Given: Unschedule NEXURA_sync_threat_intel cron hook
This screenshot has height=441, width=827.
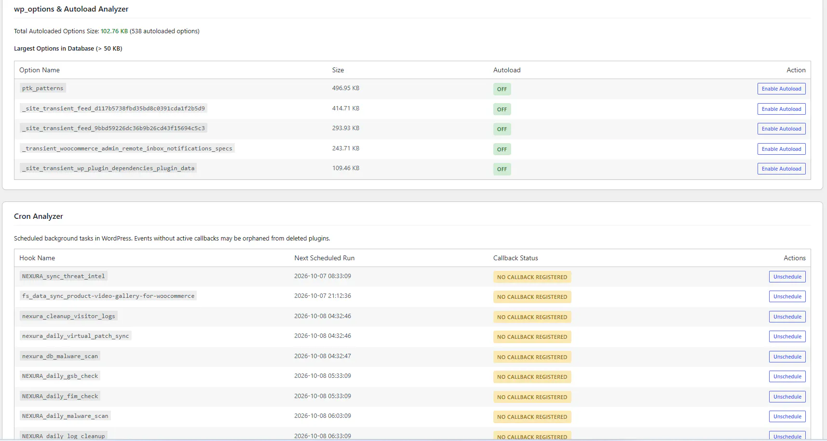Looking at the screenshot, I should 787,277.
